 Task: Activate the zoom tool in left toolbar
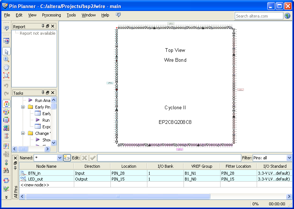coord(6,59)
